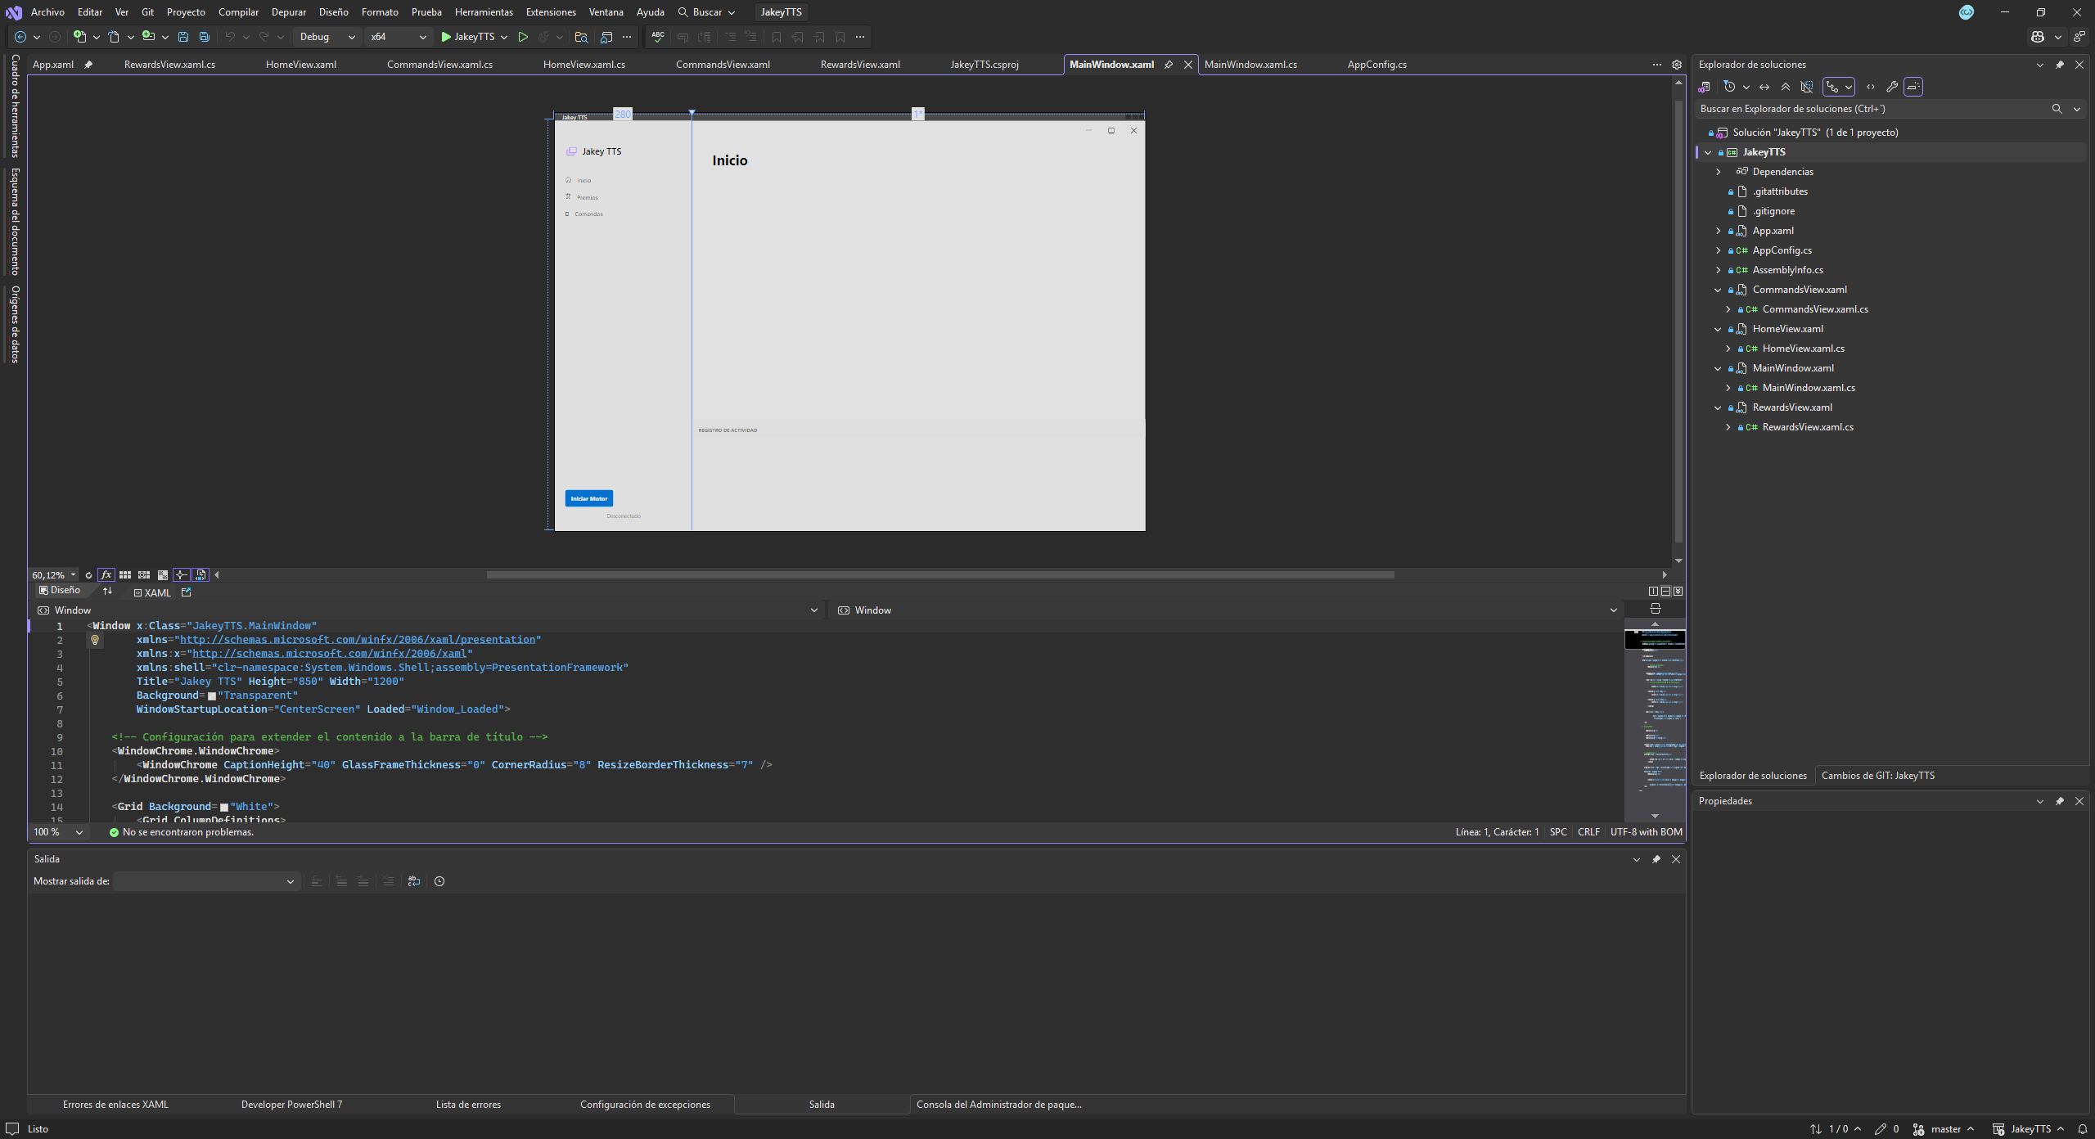The image size is (2095, 1139).
Task: Toggle word wrap in Salida panel
Action: click(414, 881)
